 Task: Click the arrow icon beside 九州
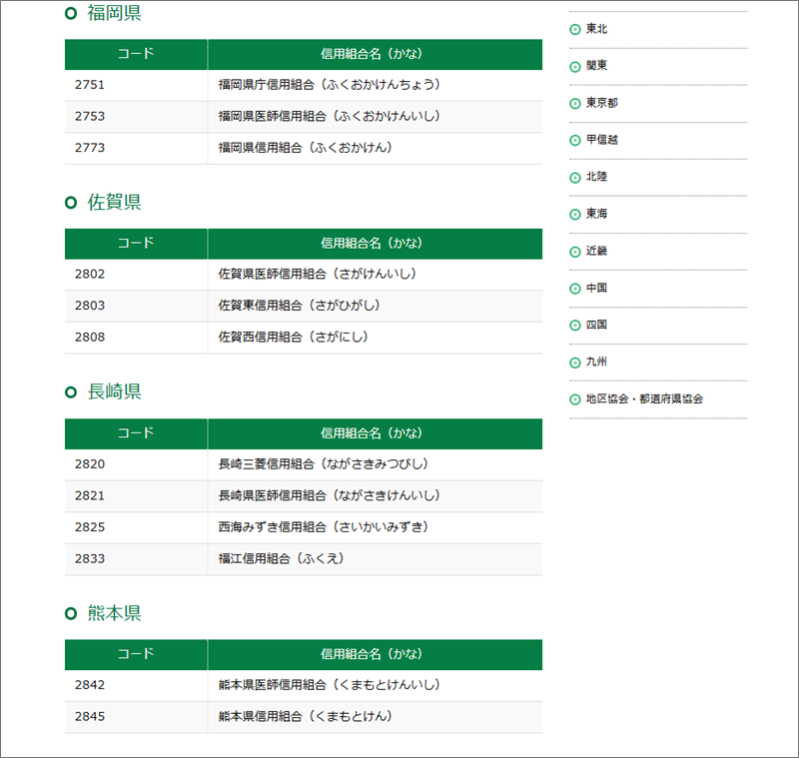point(575,363)
